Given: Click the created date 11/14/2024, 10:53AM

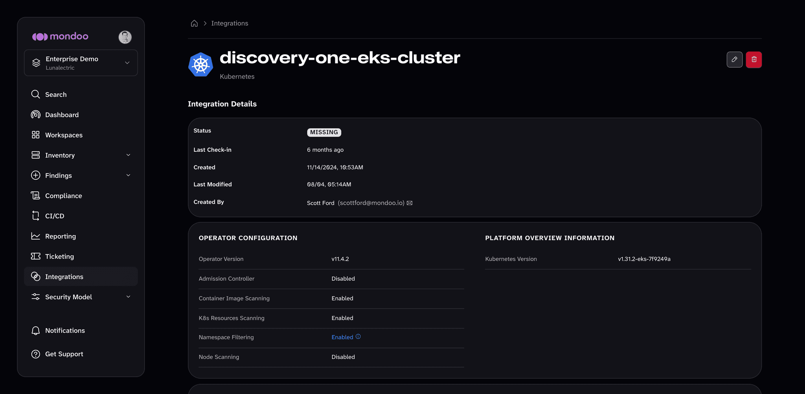Looking at the screenshot, I should tap(335, 167).
